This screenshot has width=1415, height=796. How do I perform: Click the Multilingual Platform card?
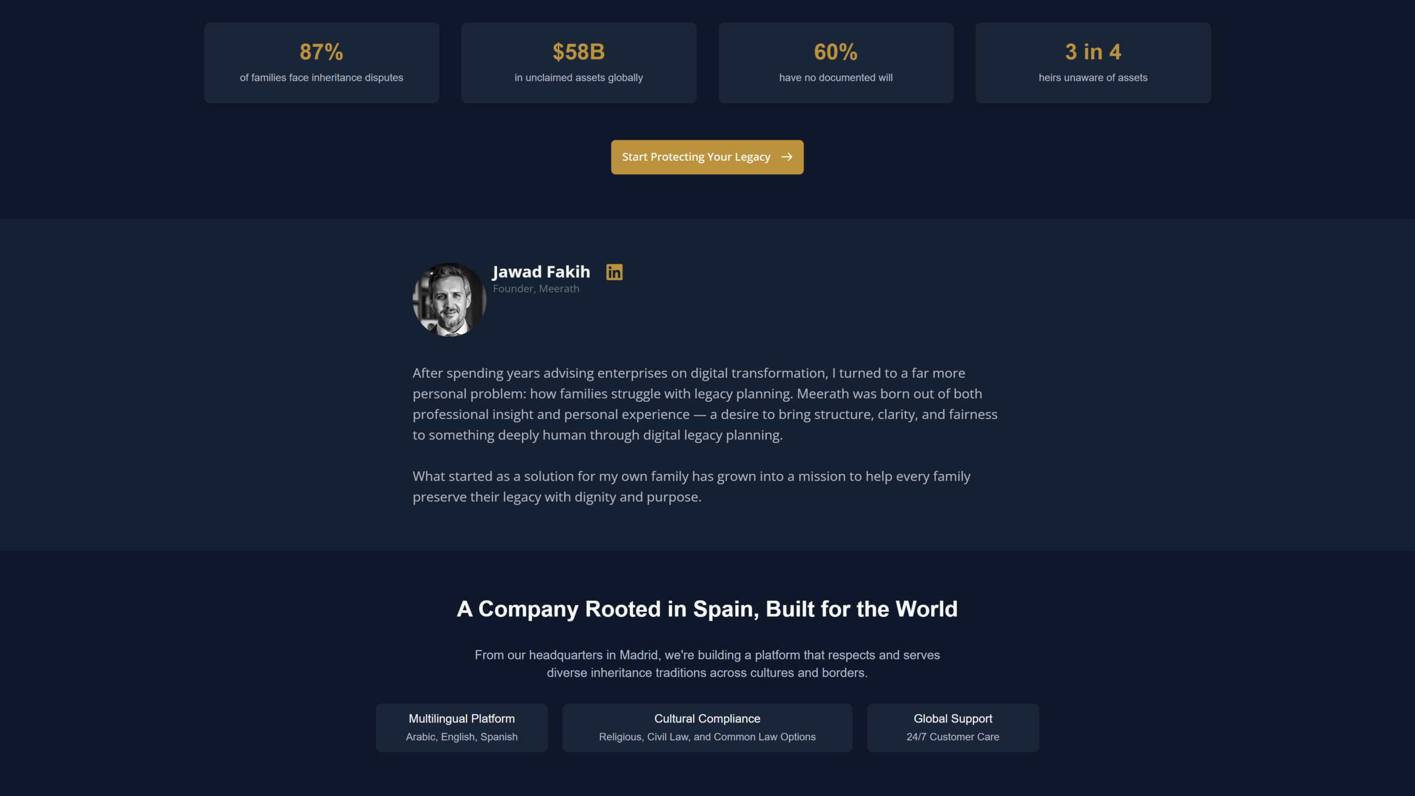(x=462, y=727)
